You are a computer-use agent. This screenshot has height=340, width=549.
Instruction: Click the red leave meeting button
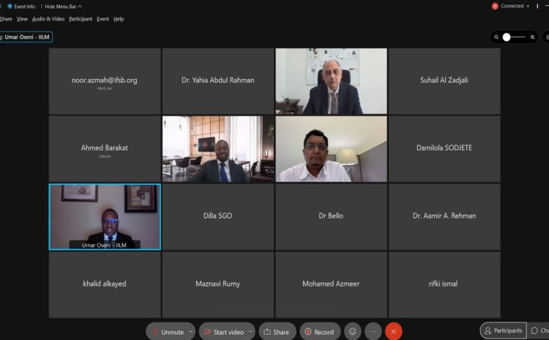[x=394, y=331]
